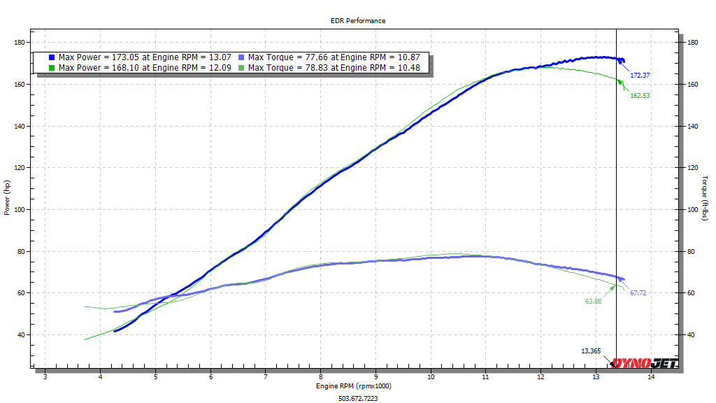The width and height of the screenshot is (716, 403).
Task: Click the 5 tick on the RPM axis
Action: pyautogui.click(x=156, y=376)
